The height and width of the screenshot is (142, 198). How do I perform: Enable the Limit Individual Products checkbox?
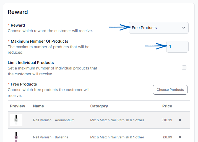(184, 68)
